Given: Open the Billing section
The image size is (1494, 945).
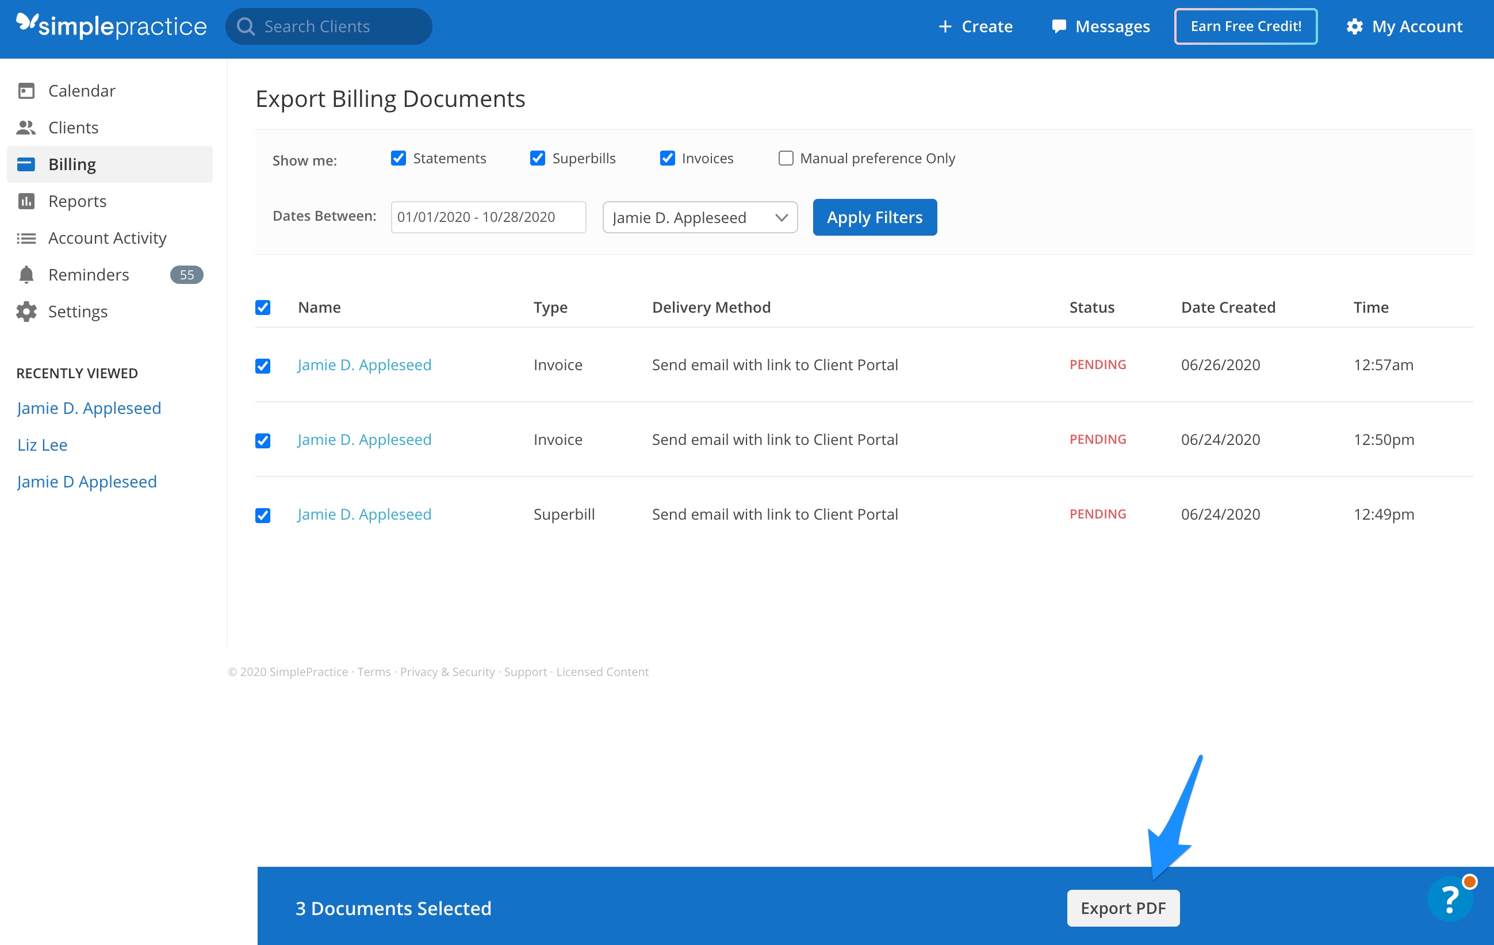Looking at the screenshot, I should click(x=72, y=164).
